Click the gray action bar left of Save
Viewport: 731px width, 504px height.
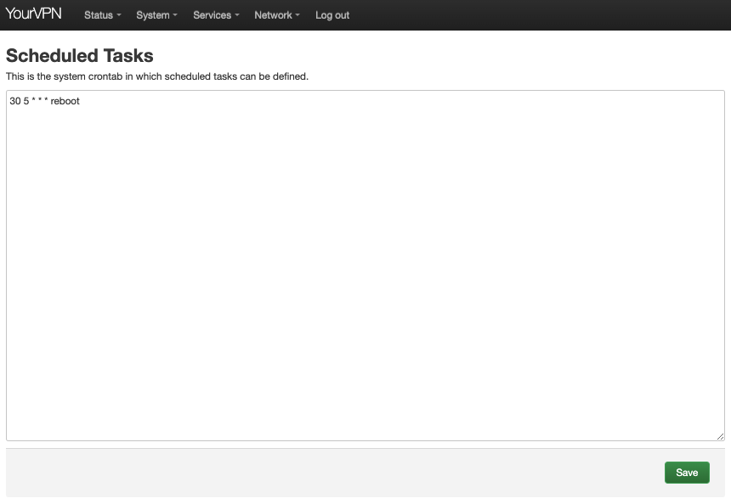point(331,473)
